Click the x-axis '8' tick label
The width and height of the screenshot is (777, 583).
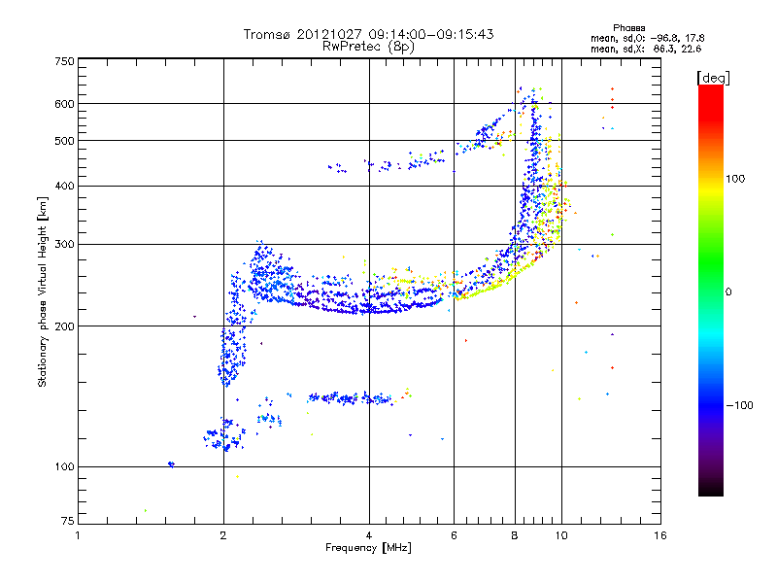(515, 535)
